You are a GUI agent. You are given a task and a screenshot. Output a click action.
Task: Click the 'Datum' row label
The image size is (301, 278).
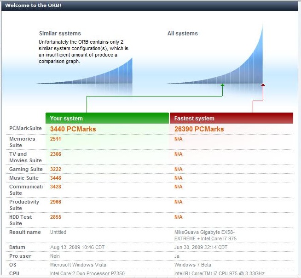(x=17, y=247)
